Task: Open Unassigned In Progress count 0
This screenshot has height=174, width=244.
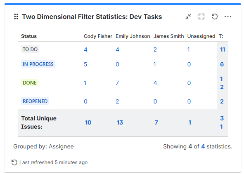Action: pyautogui.click(x=189, y=64)
